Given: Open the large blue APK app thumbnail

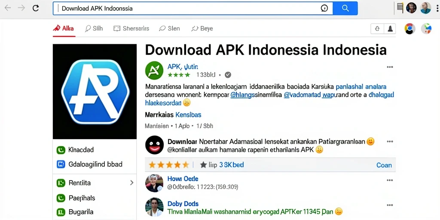Looking at the screenshot, I should click(x=95, y=92).
